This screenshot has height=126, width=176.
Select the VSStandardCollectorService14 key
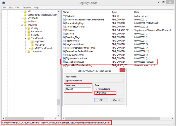pyautogui.click(x=42, y=15)
